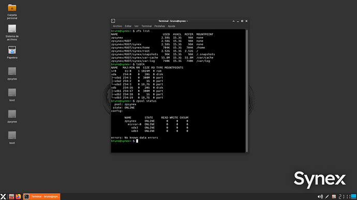Click the taskbar clock
357x200 pixels.
tap(345, 196)
